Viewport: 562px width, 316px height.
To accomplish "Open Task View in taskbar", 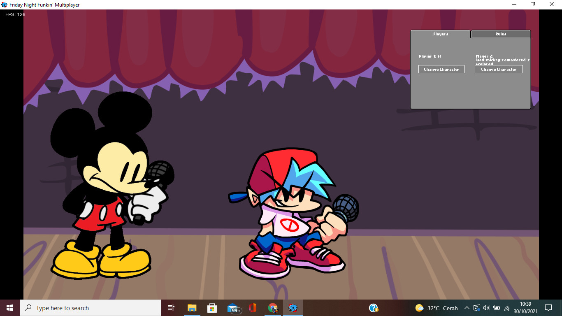I will point(171,308).
